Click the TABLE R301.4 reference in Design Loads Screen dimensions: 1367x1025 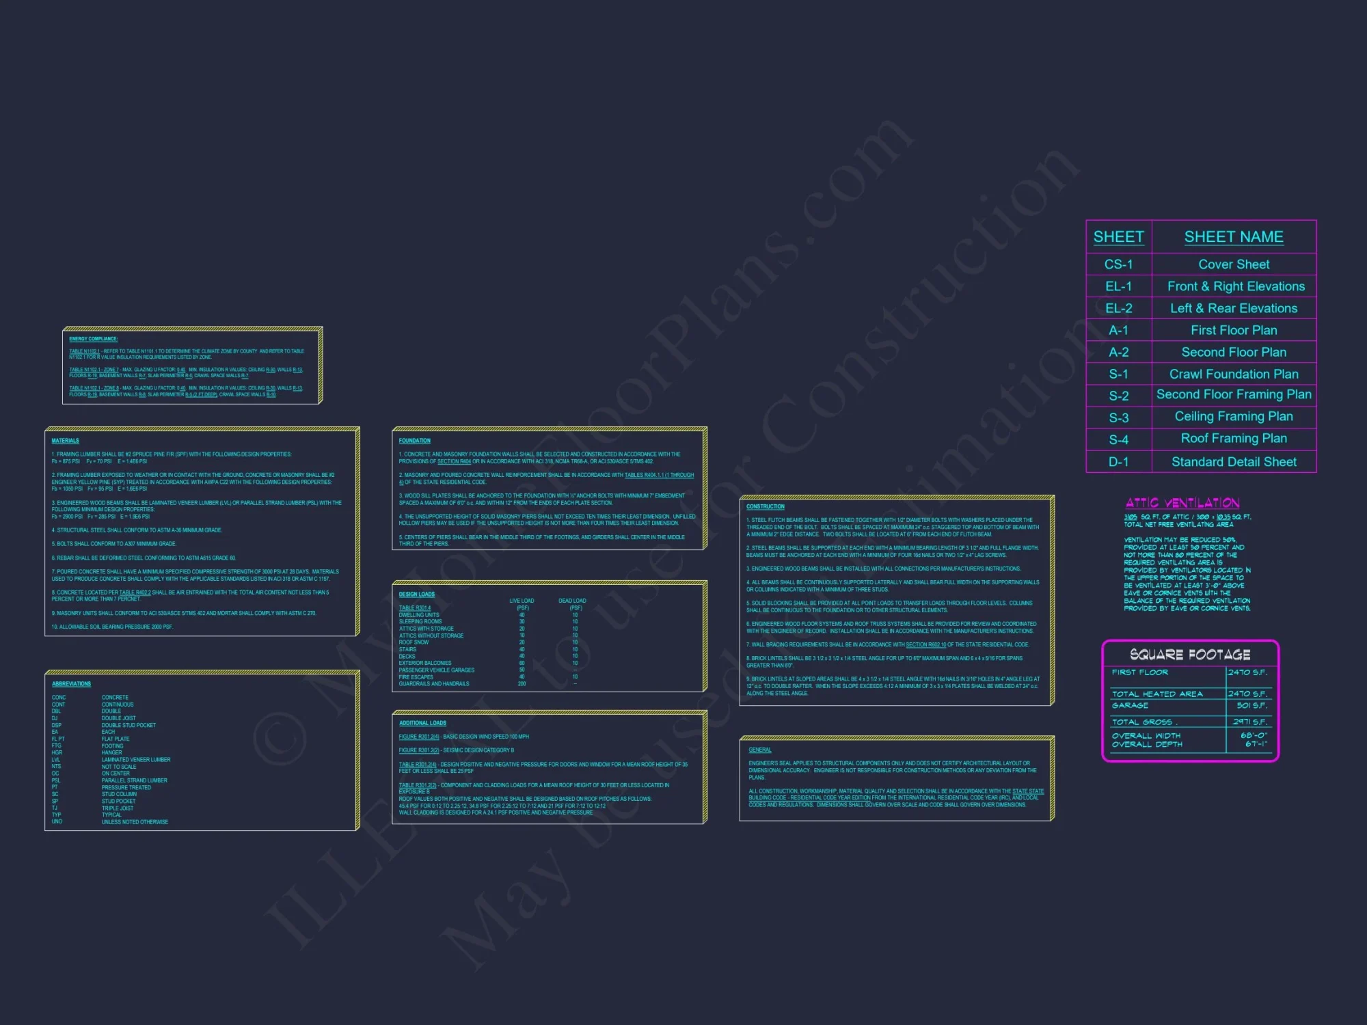(x=414, y=607)
